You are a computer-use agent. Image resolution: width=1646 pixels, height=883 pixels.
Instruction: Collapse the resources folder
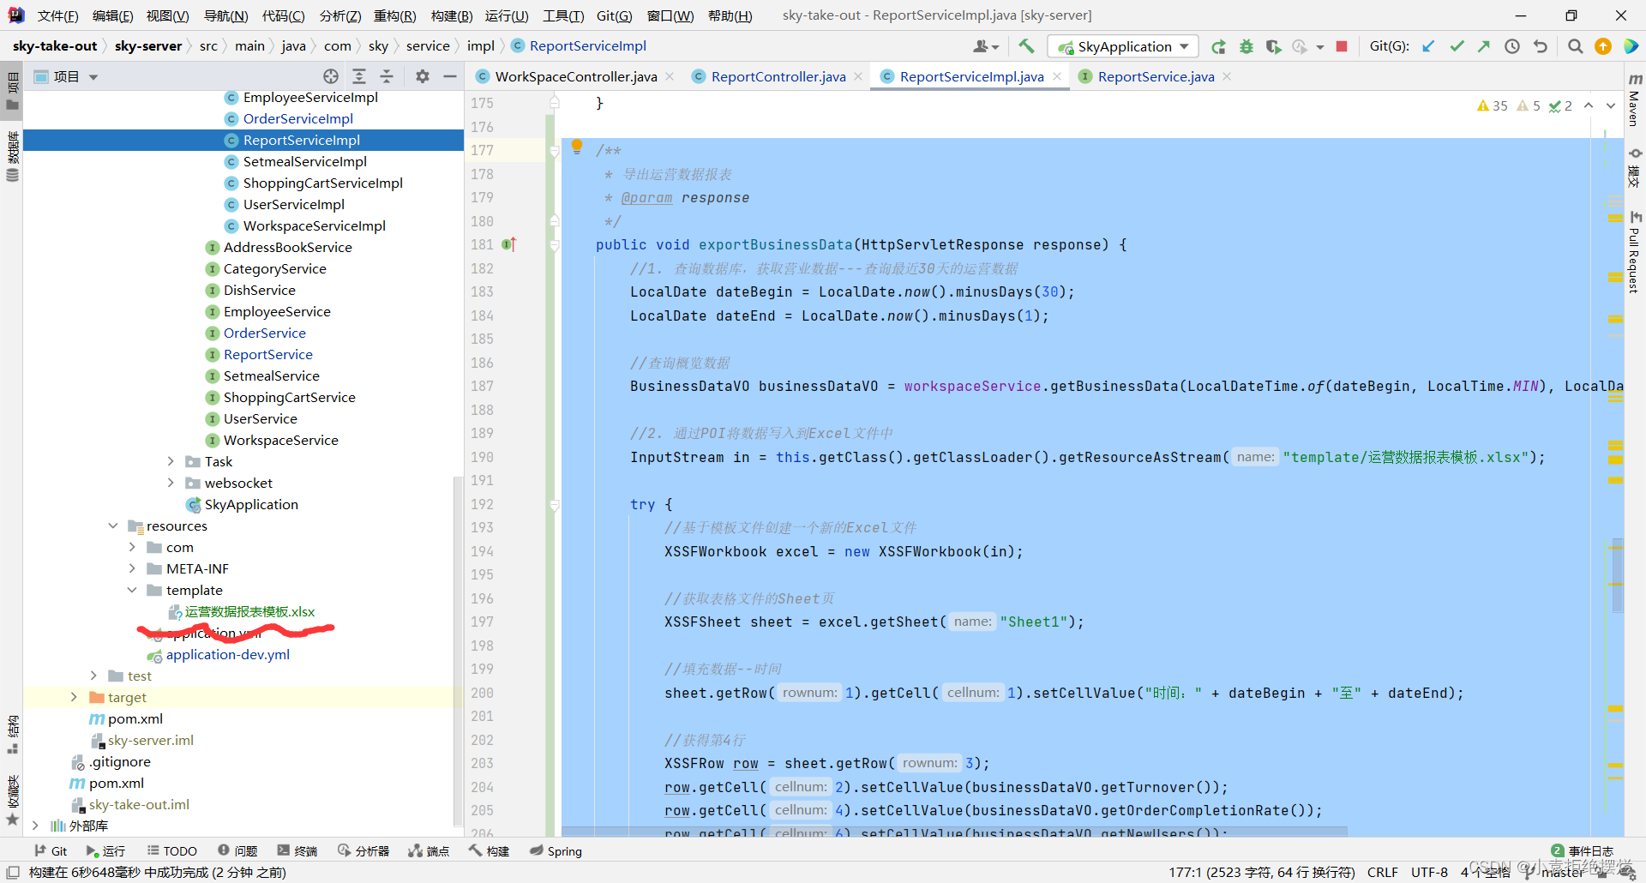(113, 526)
